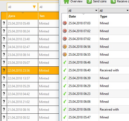
Task: Click red clock icon for 07:03 transaction
Action: [65, 23]
